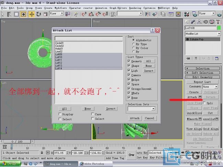Switch to the Modify command panel
Image resolution: width=223 pixels, height=167 pixels.
click(x=193, y=22)
